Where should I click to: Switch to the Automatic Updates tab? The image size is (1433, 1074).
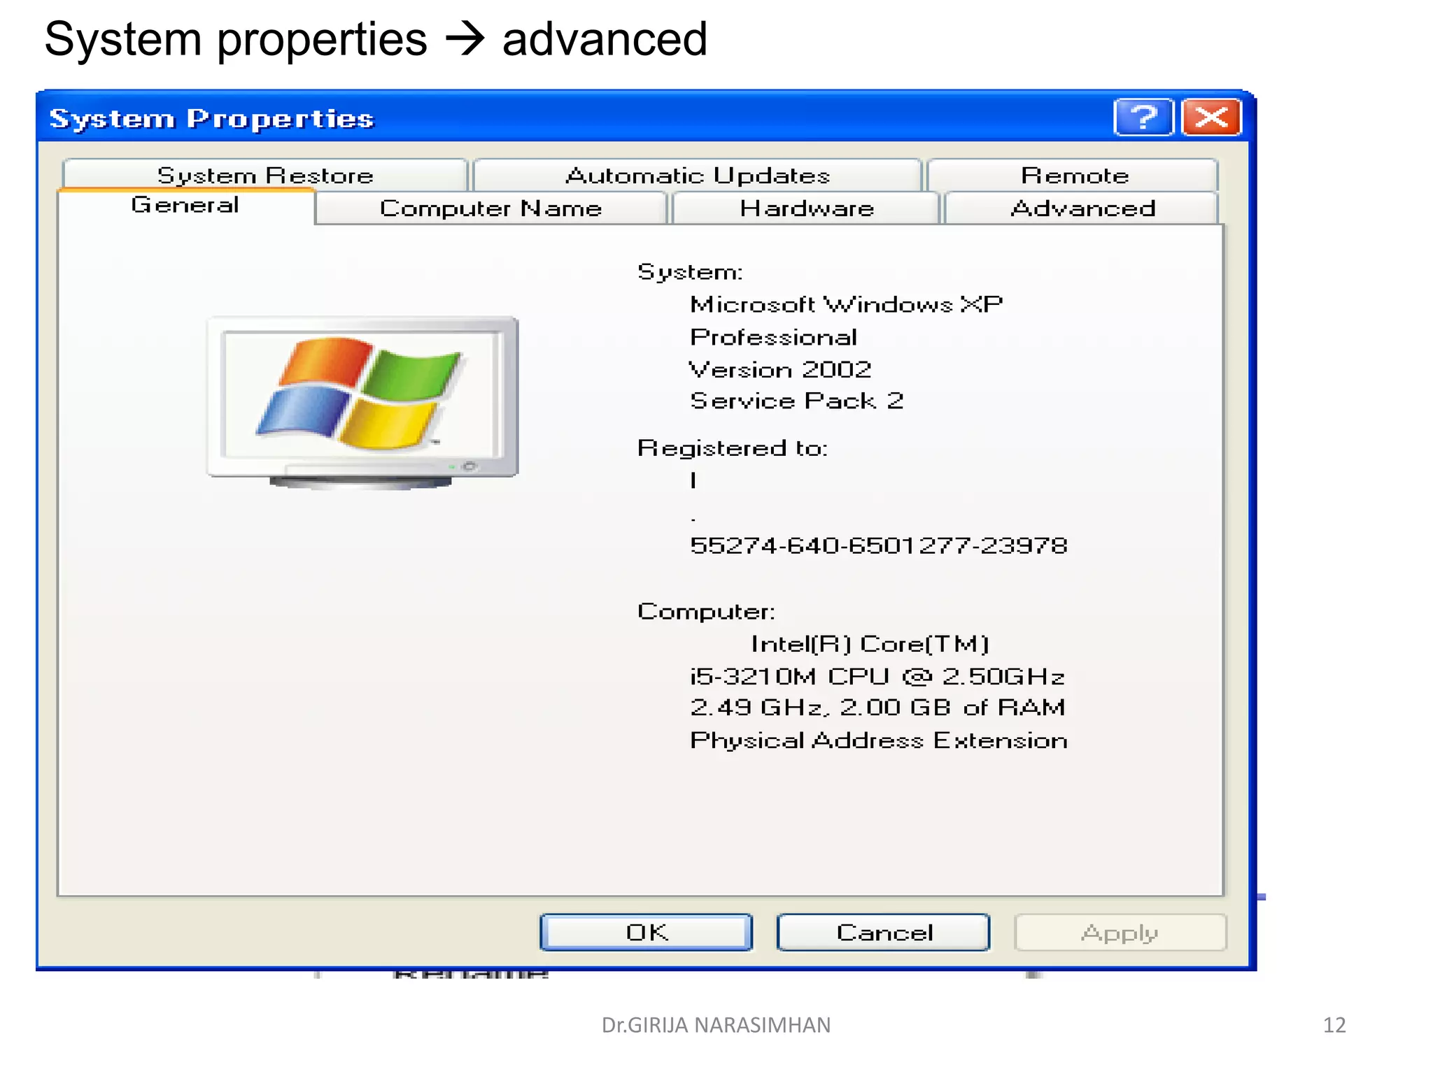698,175
